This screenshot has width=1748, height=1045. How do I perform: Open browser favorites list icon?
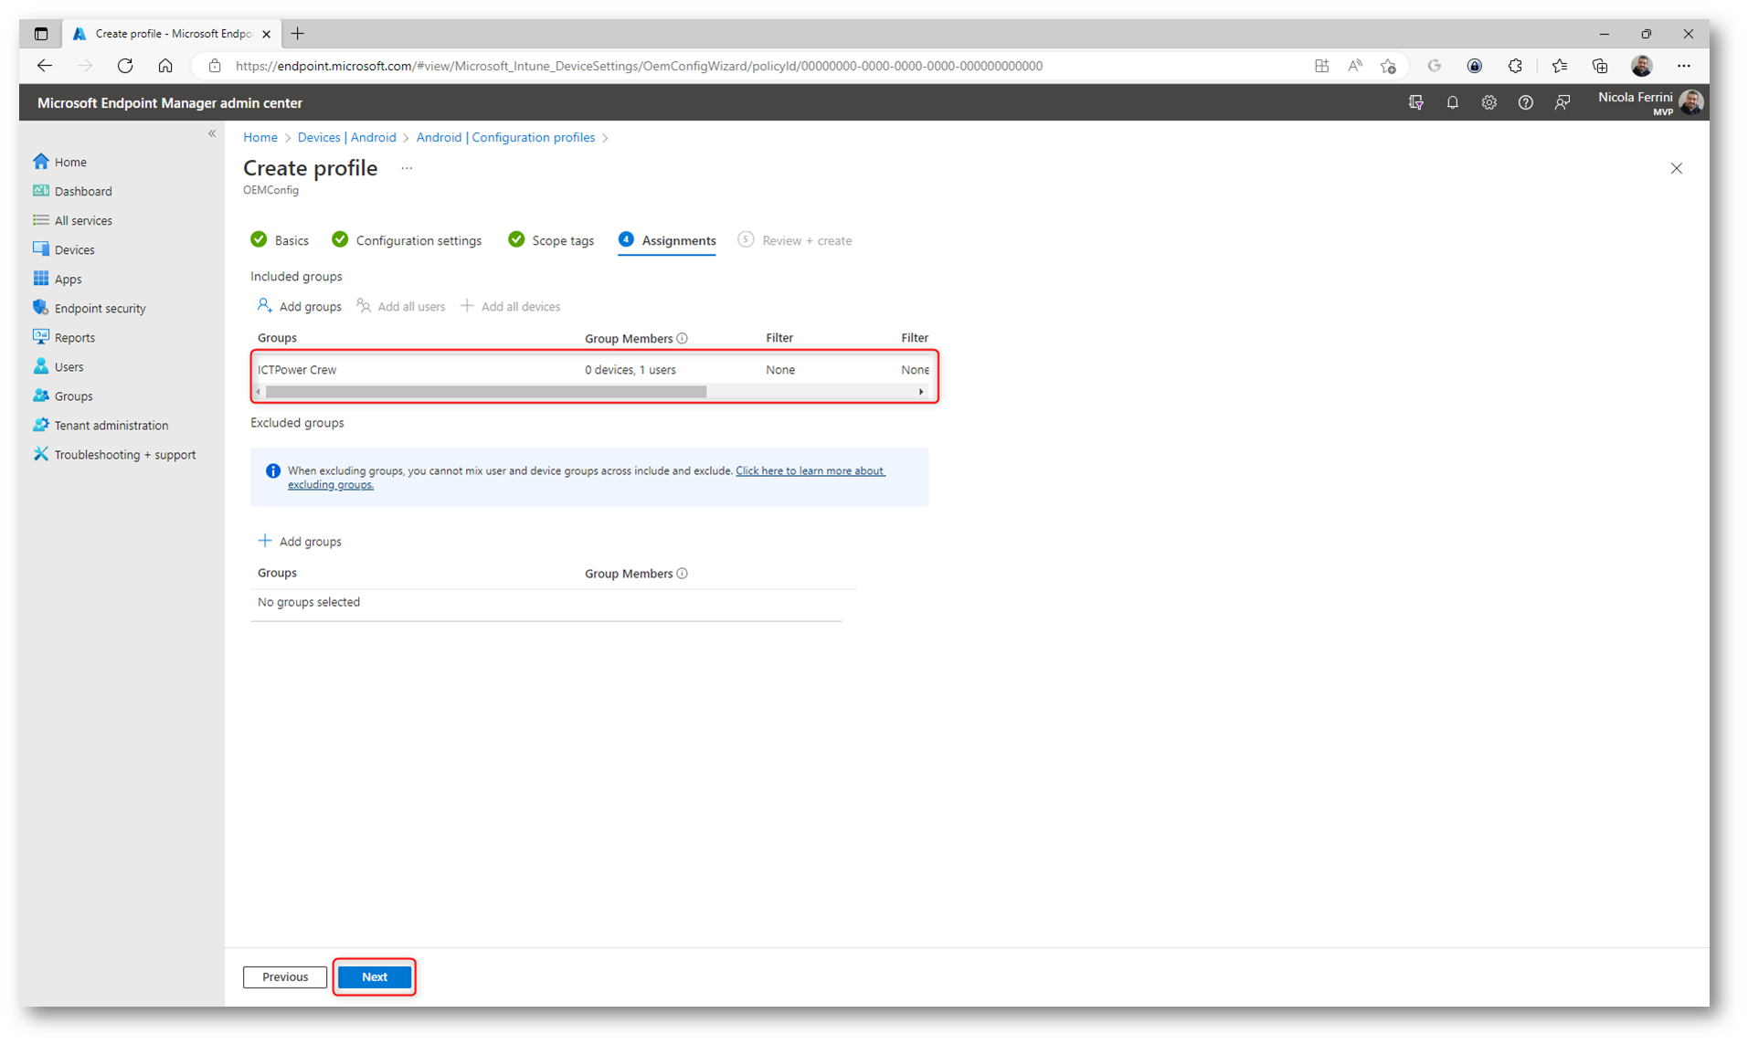click(x=1559, y=66)
